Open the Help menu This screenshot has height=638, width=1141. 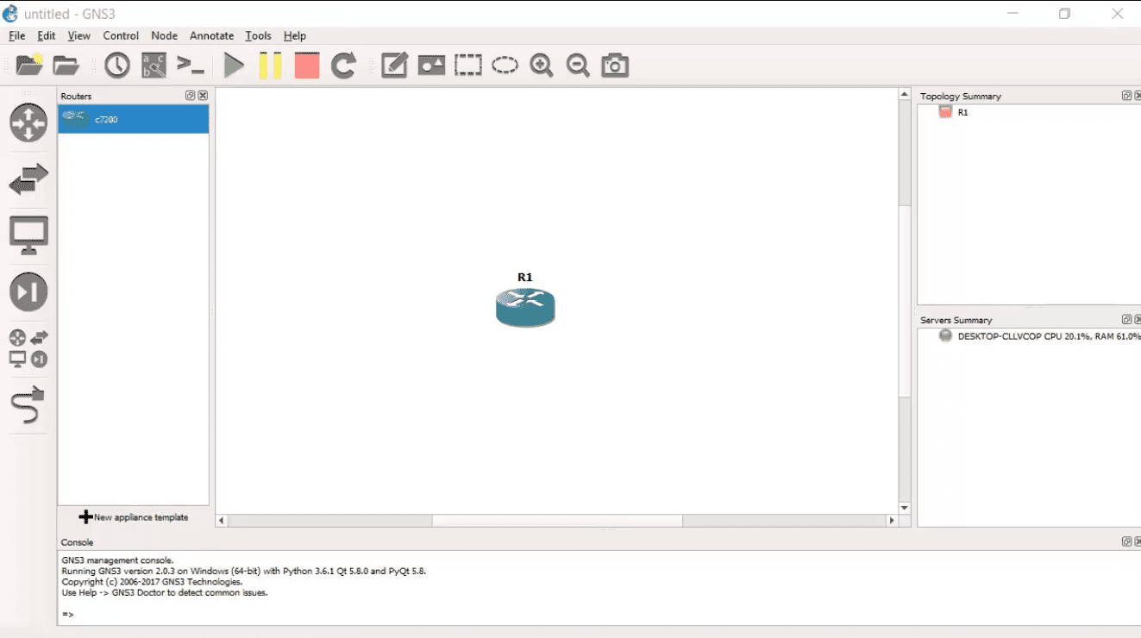[295, 35]
